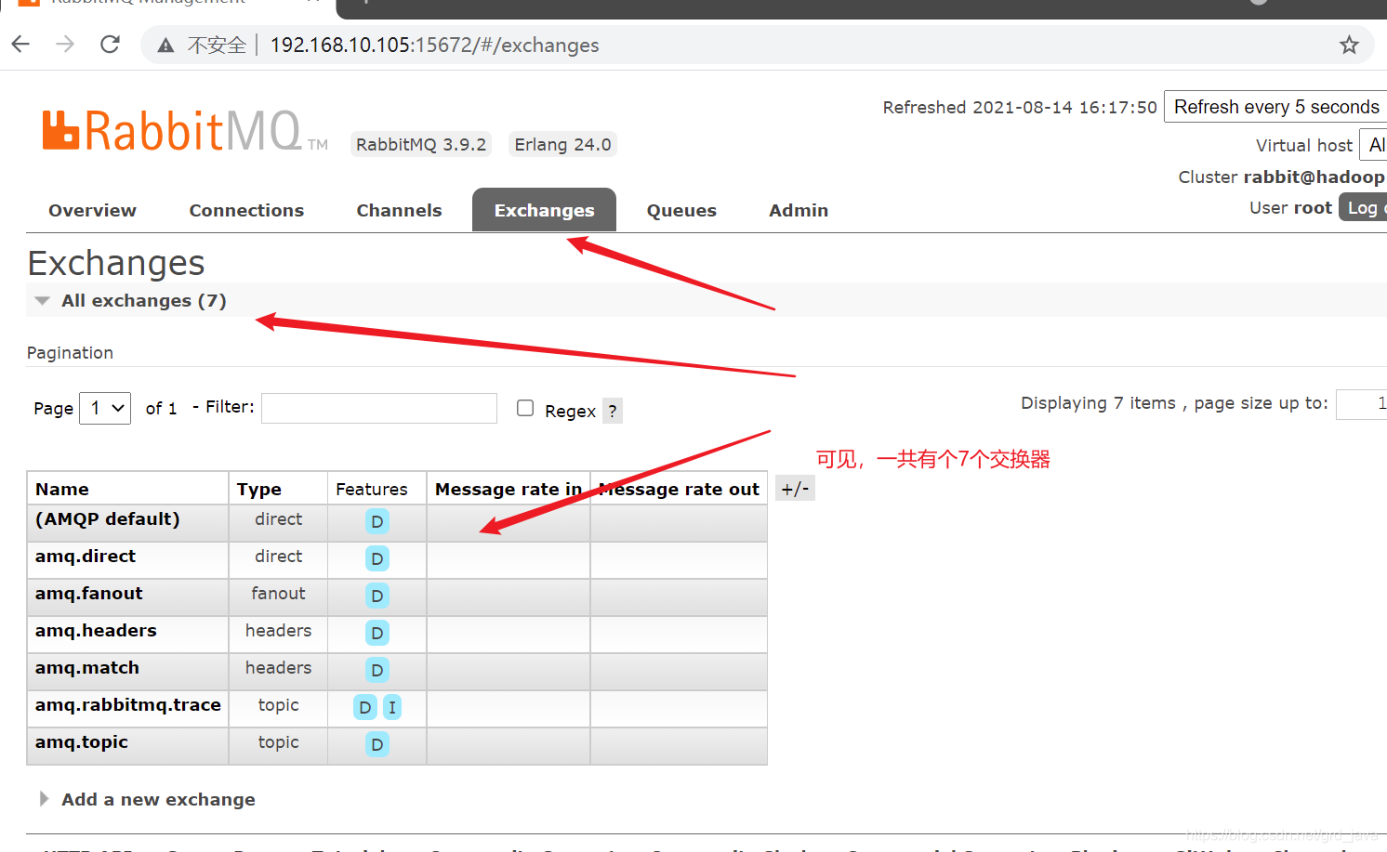This screenshot has width=1387, height=852.
Task: Go to the Connections tab
Action: [246, 211]
